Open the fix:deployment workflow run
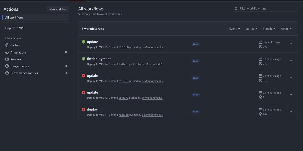The width and height of the screenshot is (303, 151). 99,59
